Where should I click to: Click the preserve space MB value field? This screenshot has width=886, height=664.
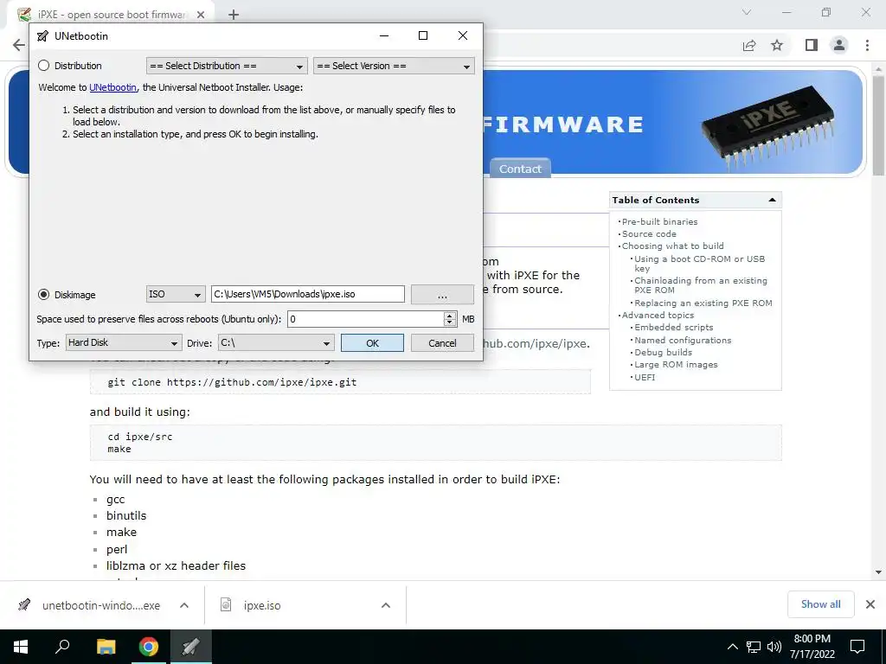coord(366,319)
